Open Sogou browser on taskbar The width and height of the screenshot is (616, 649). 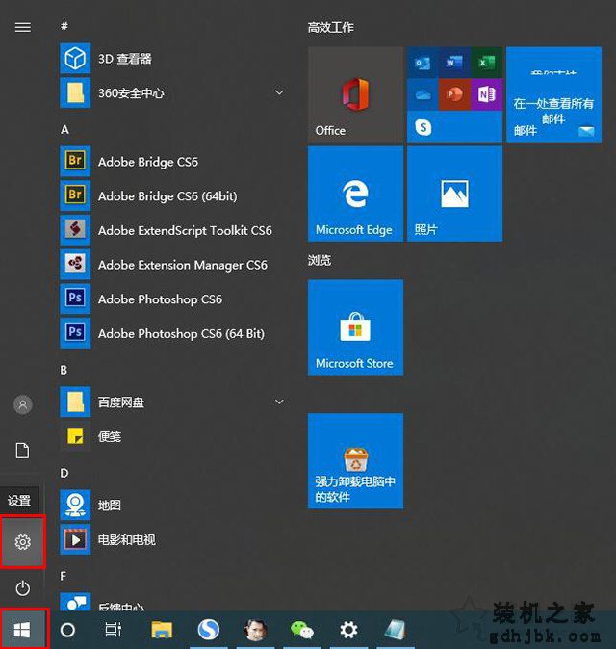(209, 630)
